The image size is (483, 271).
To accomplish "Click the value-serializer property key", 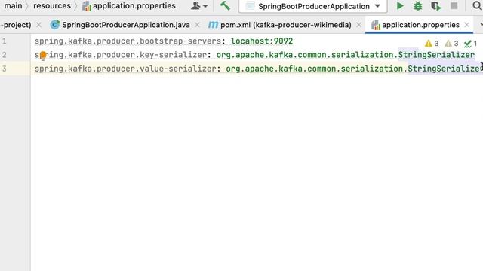I will [125, 69].
